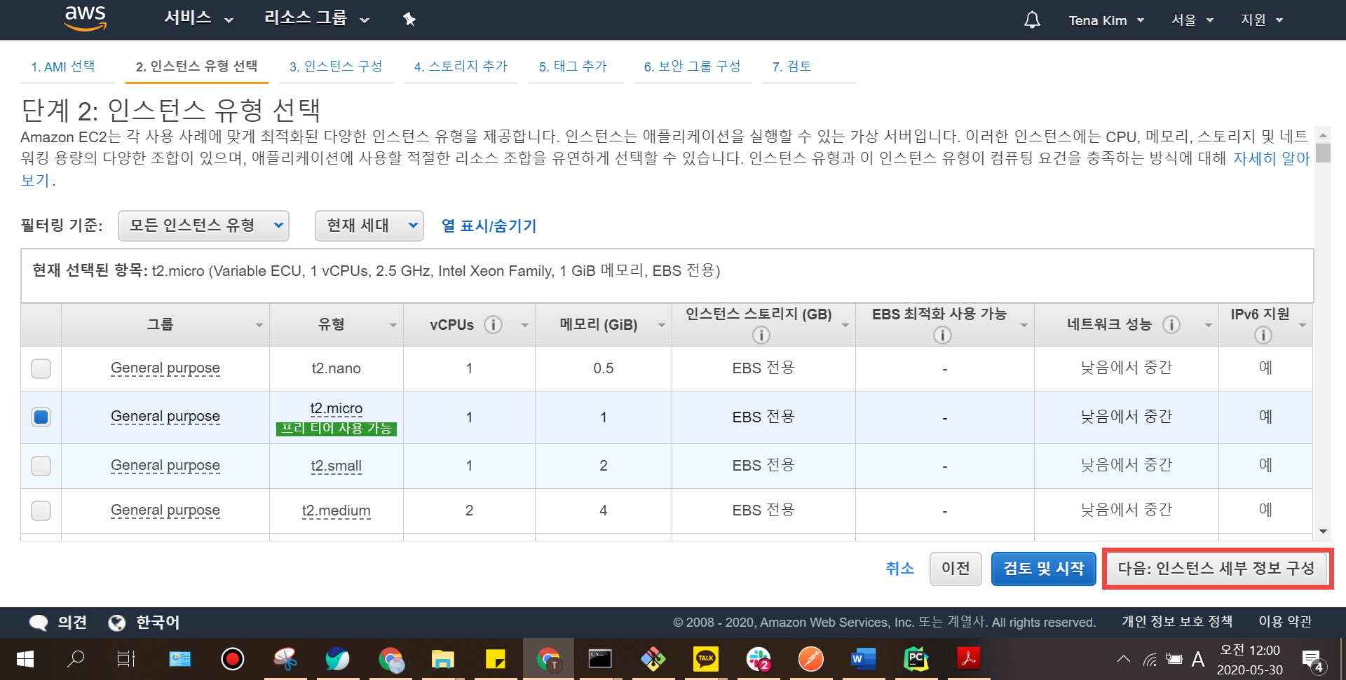Open the 자세히 알아보기 link
This screenshot has height=680, width=1346.
1271,159
